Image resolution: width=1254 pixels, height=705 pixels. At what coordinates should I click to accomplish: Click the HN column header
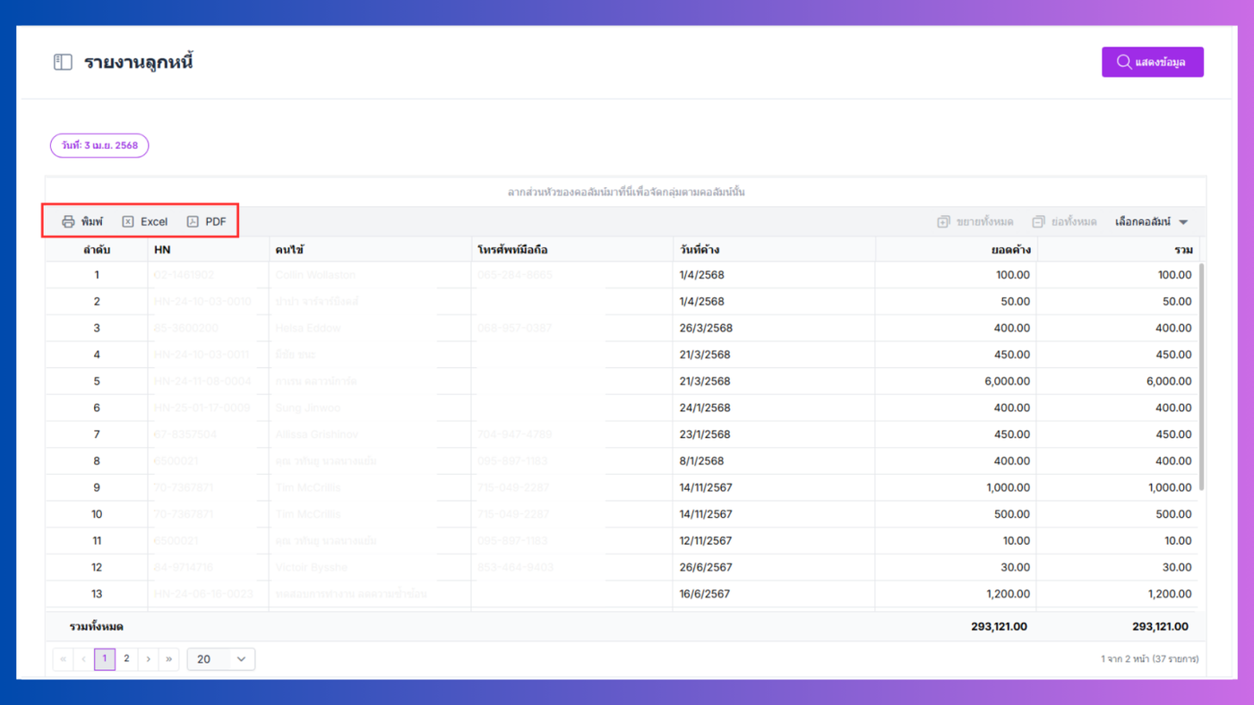click(209, 249)
